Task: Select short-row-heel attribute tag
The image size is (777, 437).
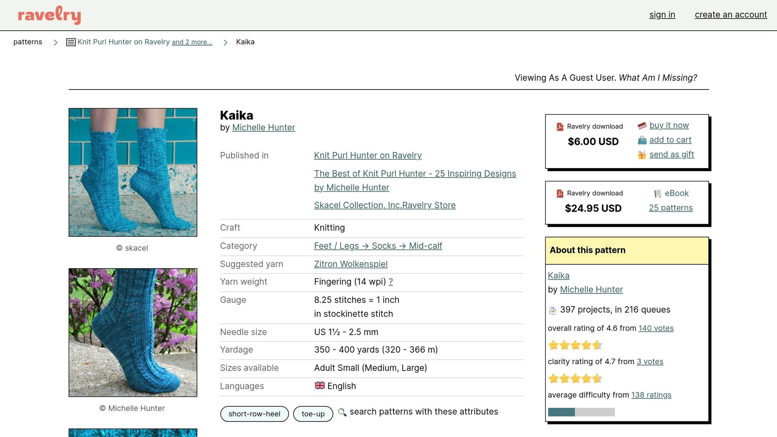Action: [255, 414]
